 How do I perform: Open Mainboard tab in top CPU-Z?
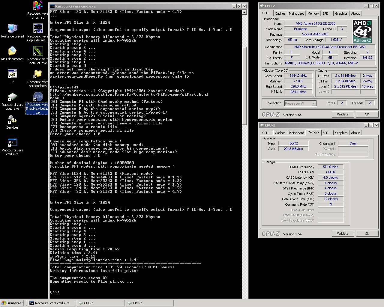[296, 13]
